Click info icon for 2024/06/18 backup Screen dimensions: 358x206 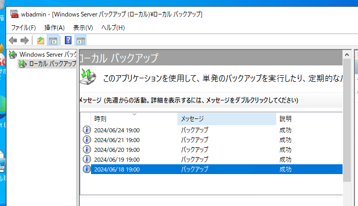pyautogui.click(x=87, y=169)
